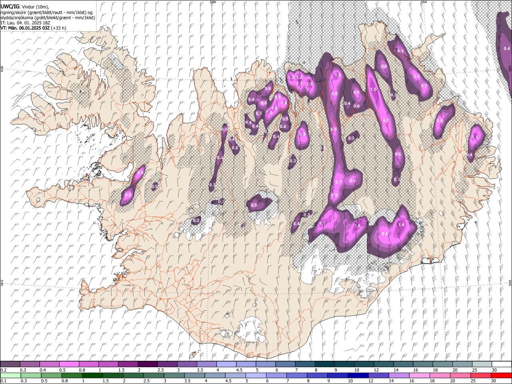
Task: Click the 'IT: Lau. 04. 01. 2025 18Z' line
Action: pyautogui.click(x=25, y=23)
